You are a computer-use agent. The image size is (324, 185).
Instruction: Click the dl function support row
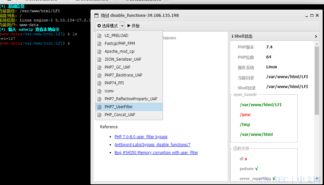243,159
